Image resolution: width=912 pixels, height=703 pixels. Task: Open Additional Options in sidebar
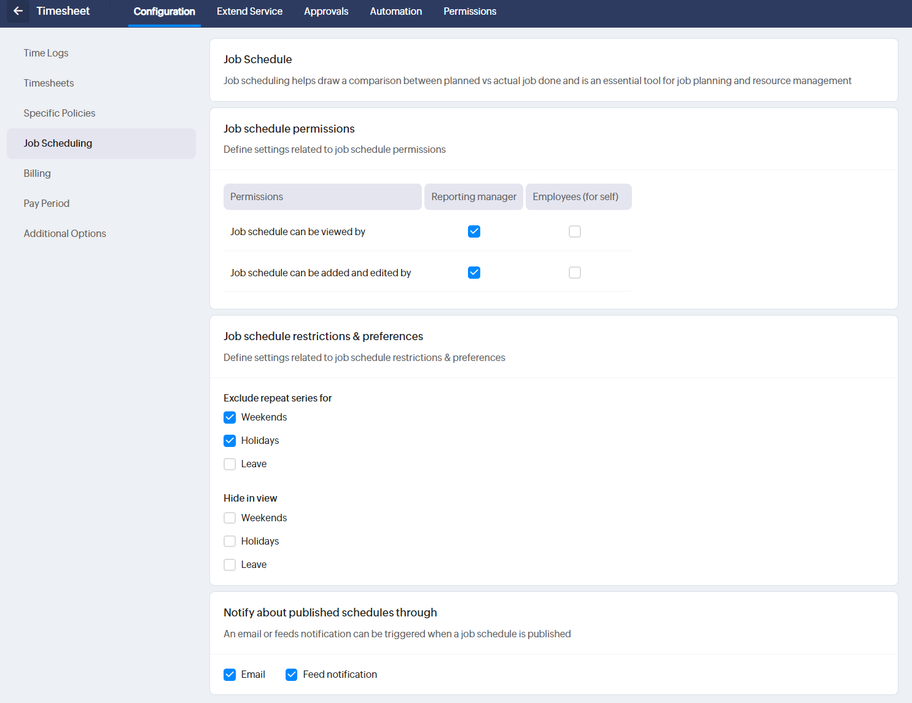point(65,234)
